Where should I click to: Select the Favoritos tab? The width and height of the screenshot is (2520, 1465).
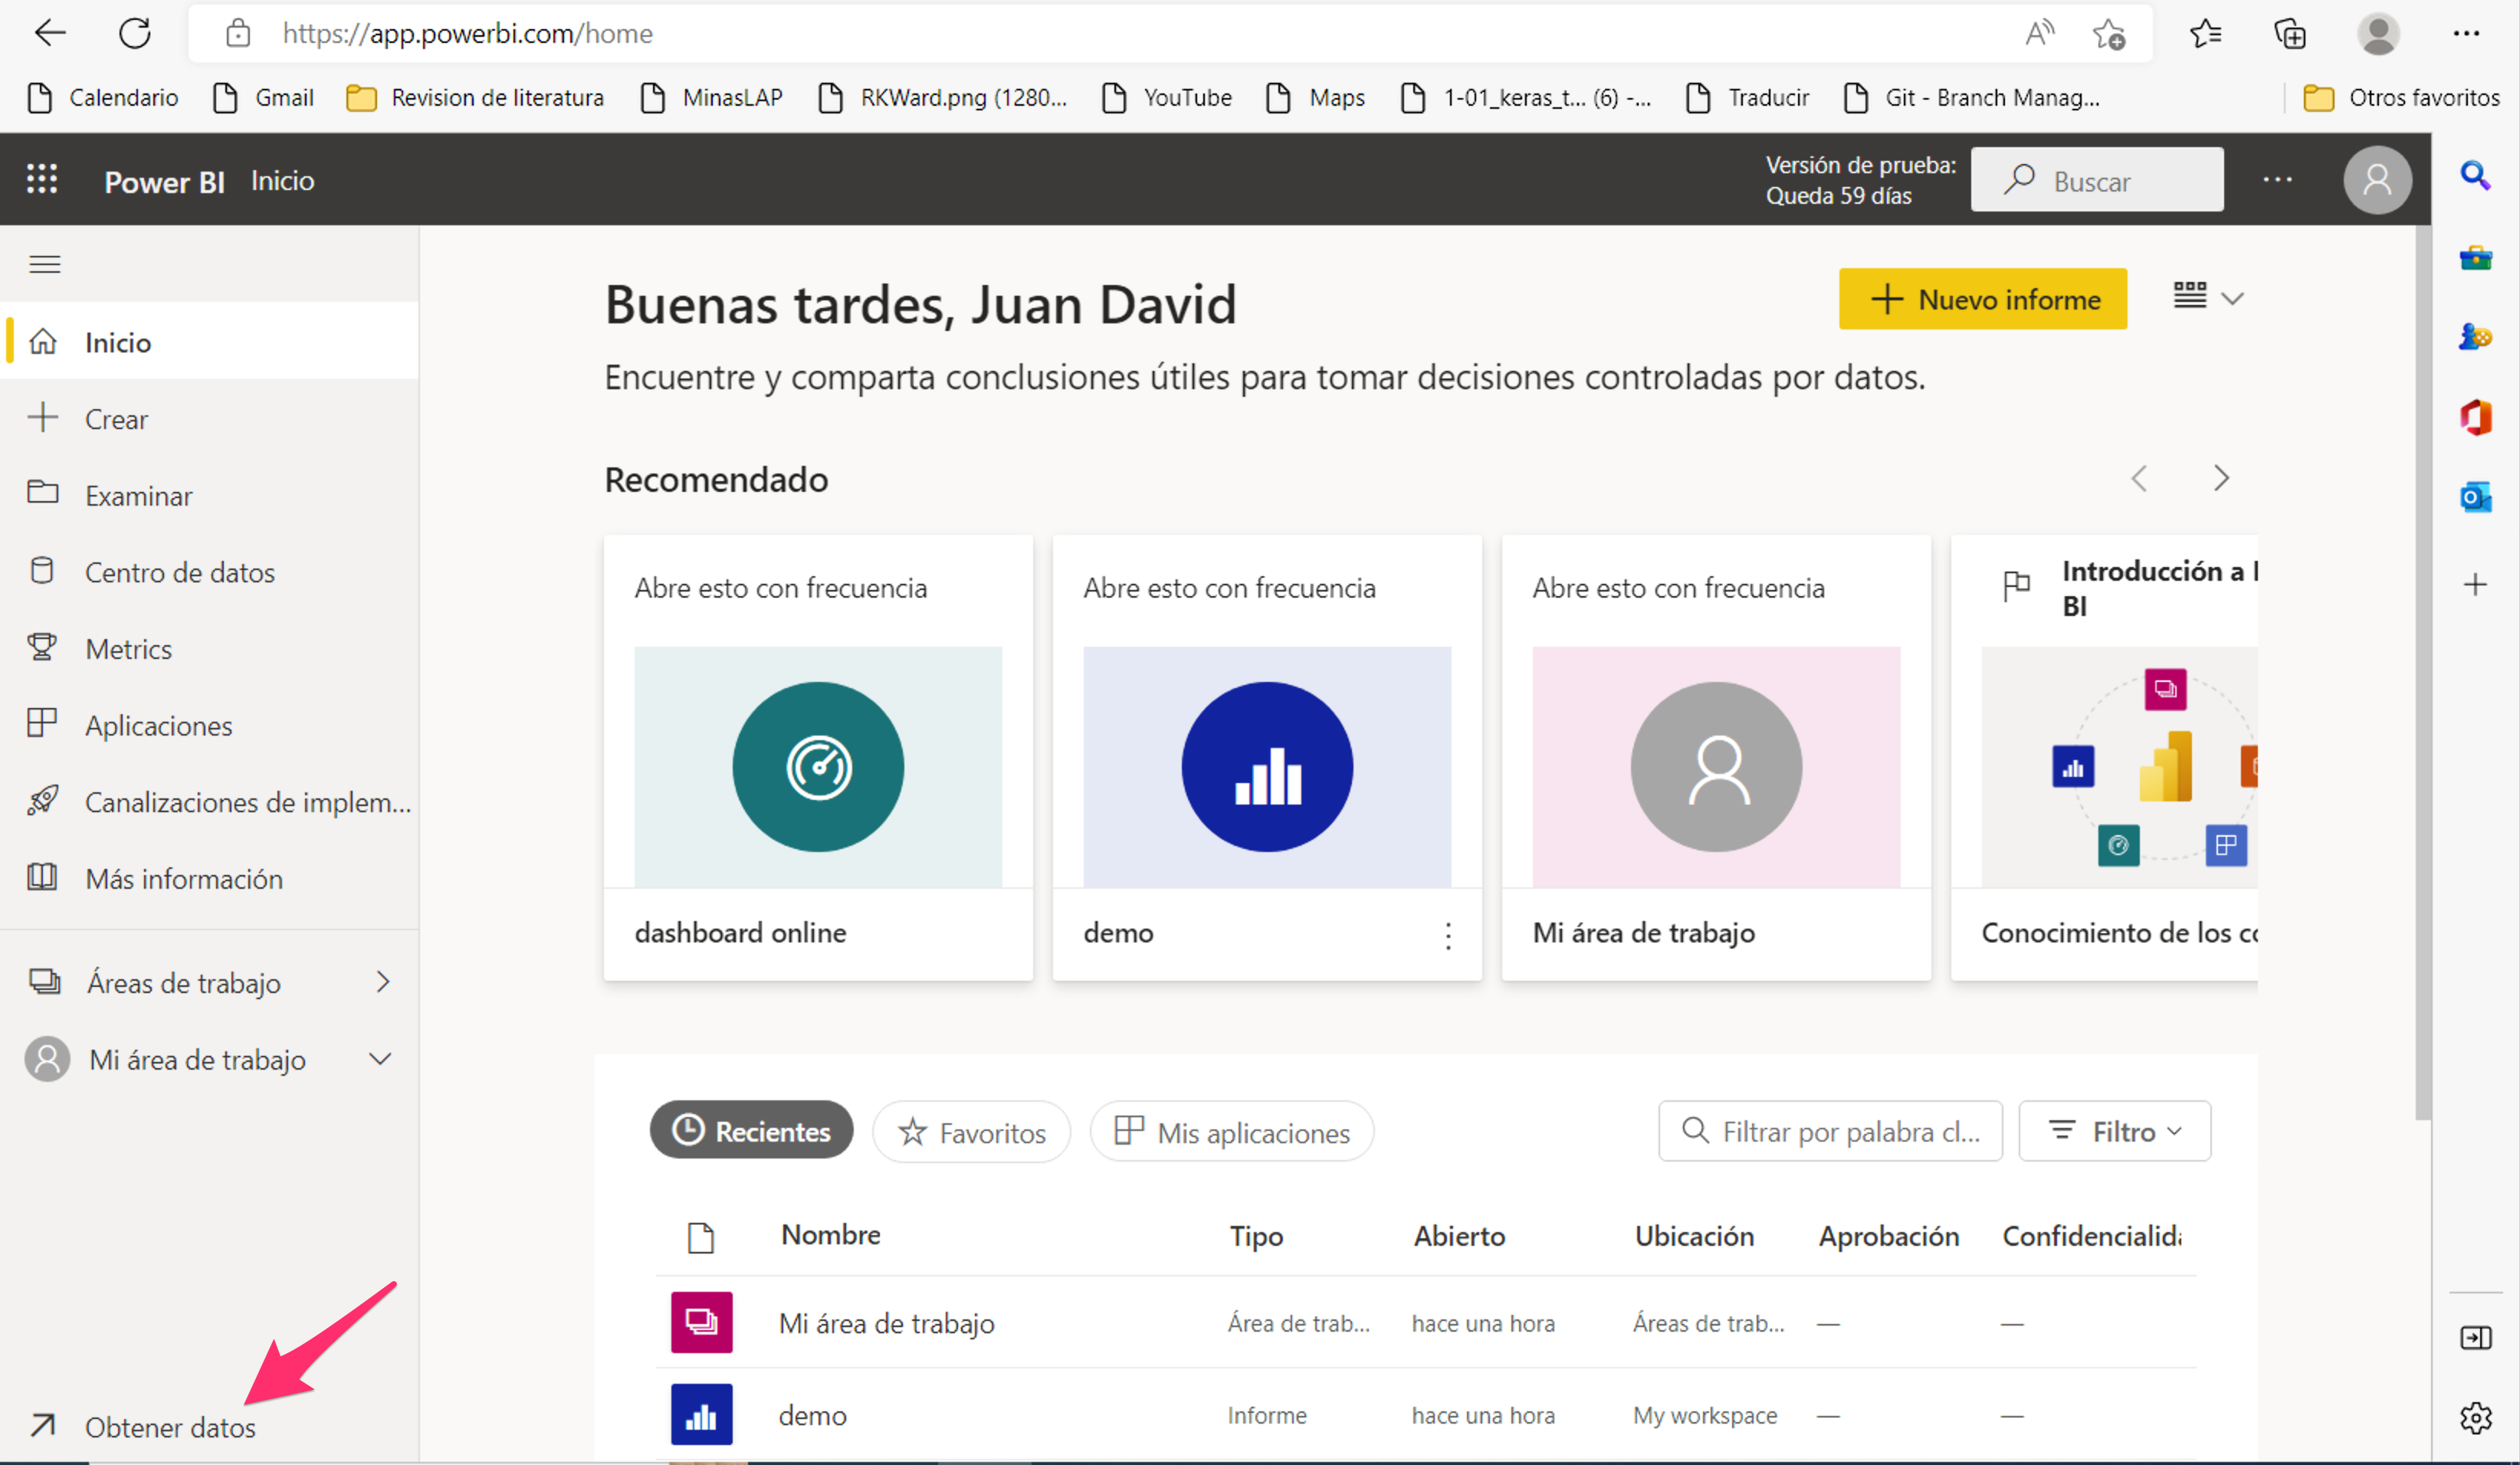(971, 1132)
